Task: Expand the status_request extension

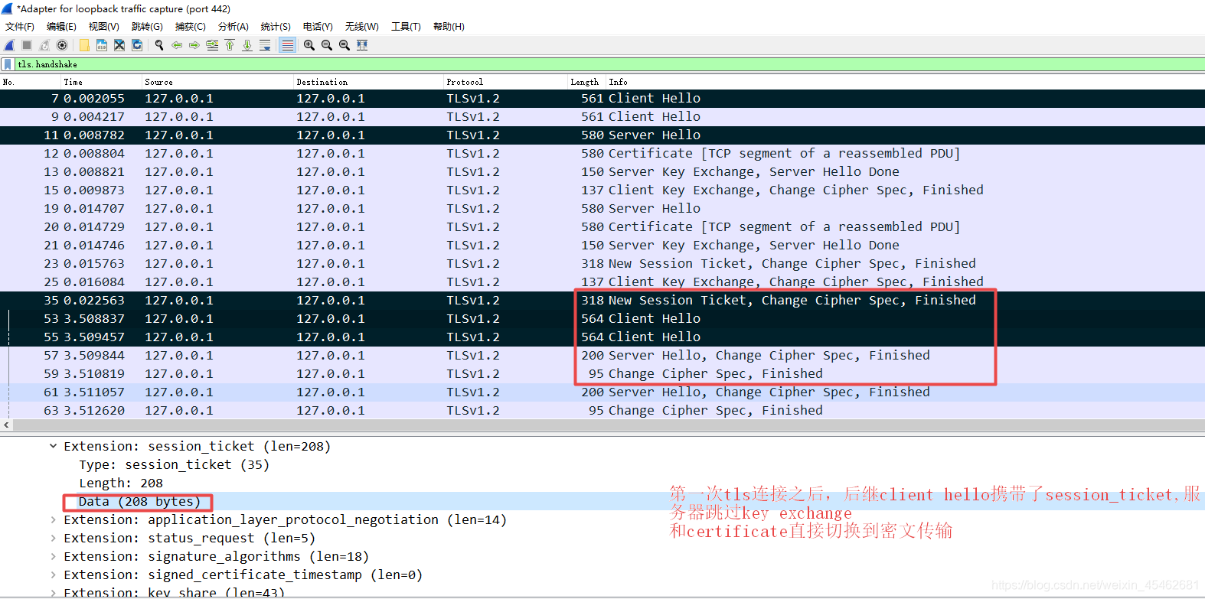Action: tap(53, 538)
